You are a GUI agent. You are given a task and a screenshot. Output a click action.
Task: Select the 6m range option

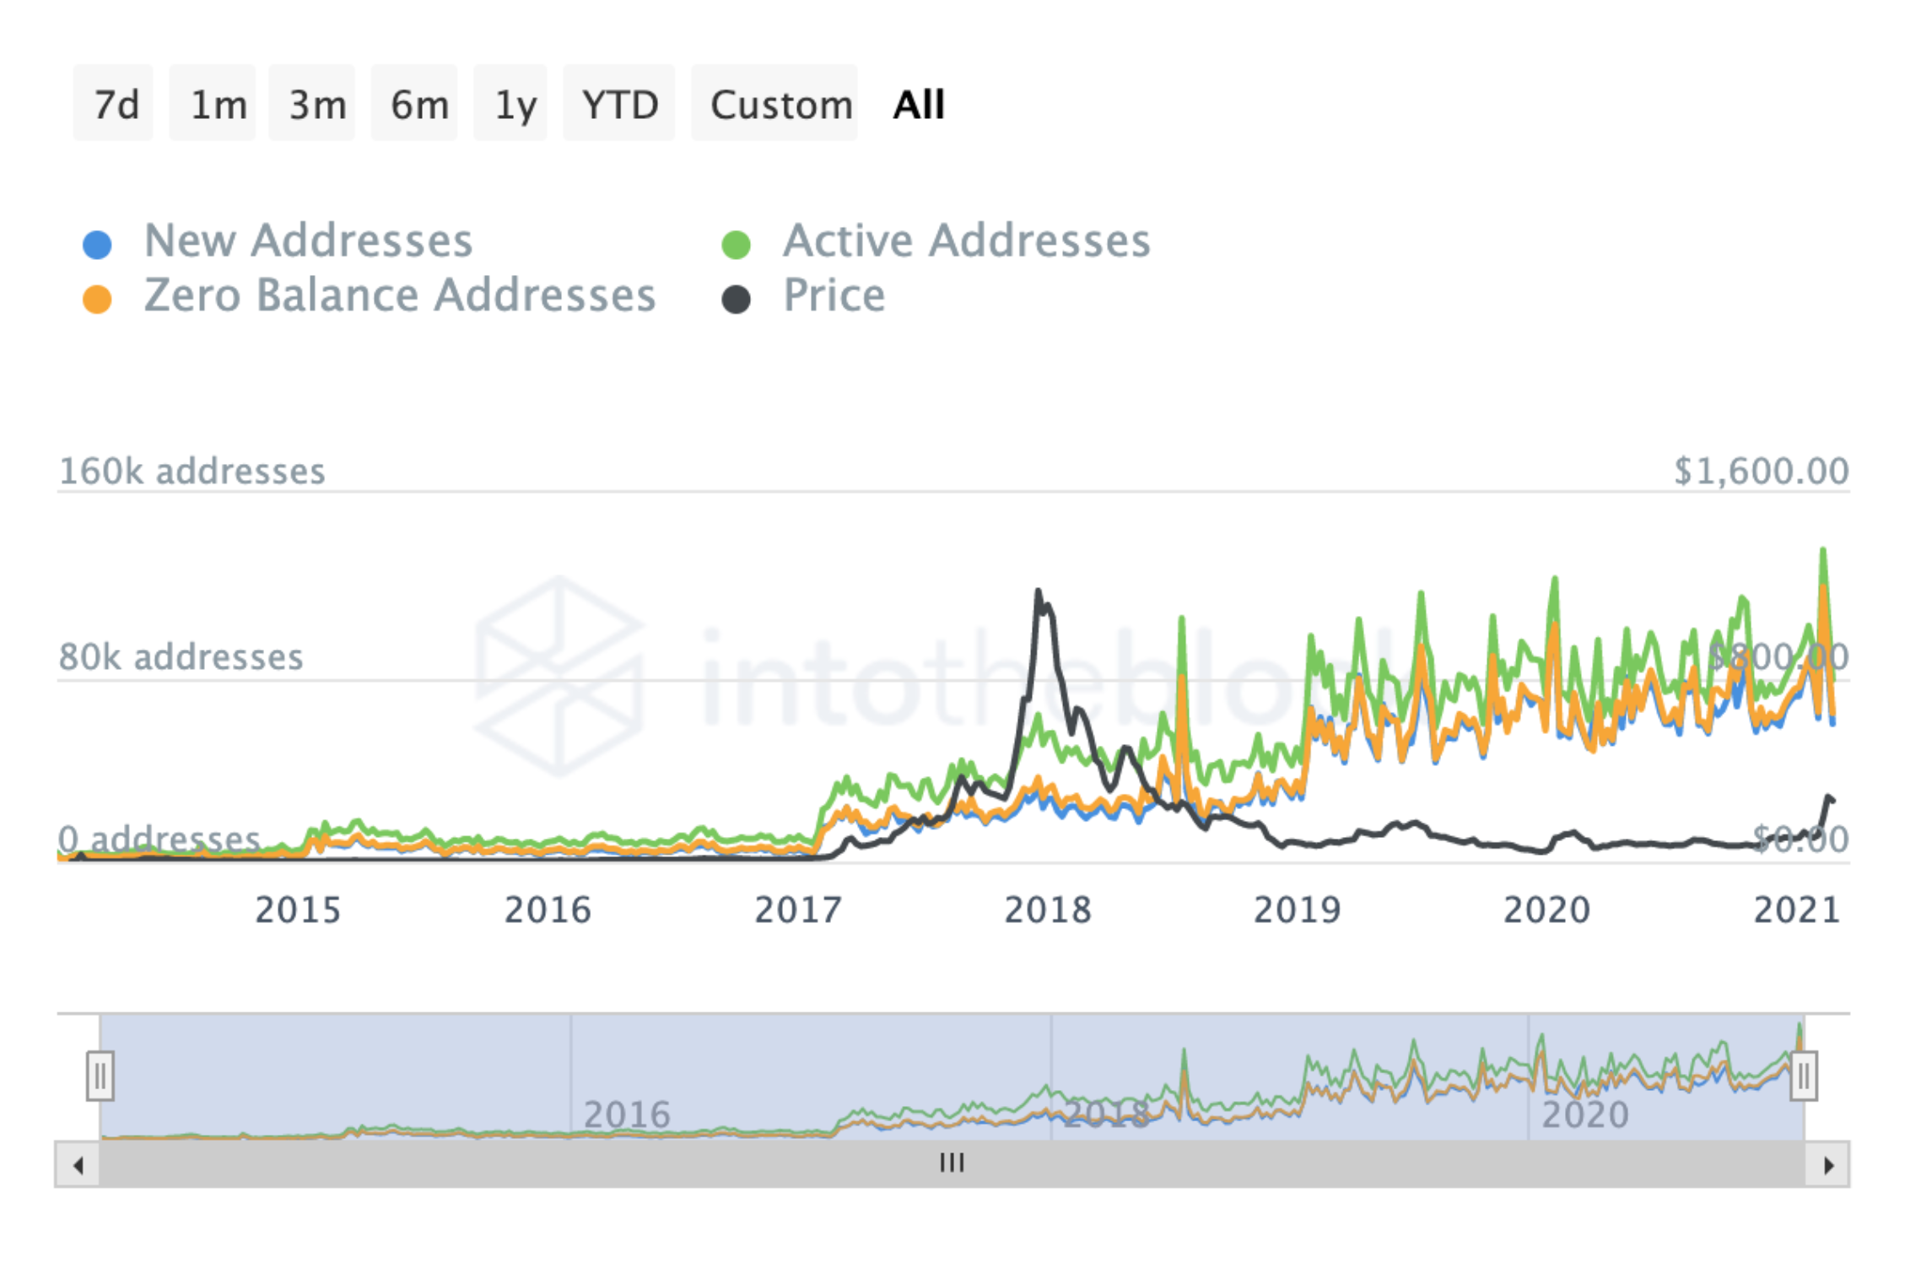coord(416,105)
